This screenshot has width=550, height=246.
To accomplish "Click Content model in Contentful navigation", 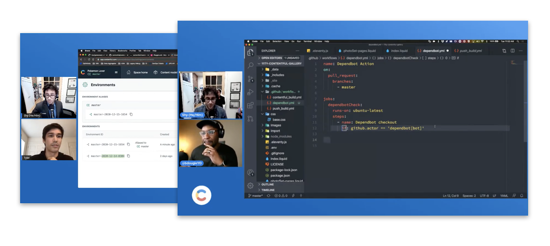I will click(165, 72).
